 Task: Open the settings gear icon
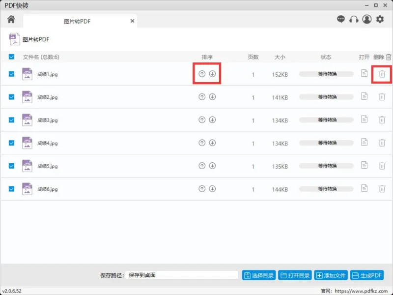(380, 19)
